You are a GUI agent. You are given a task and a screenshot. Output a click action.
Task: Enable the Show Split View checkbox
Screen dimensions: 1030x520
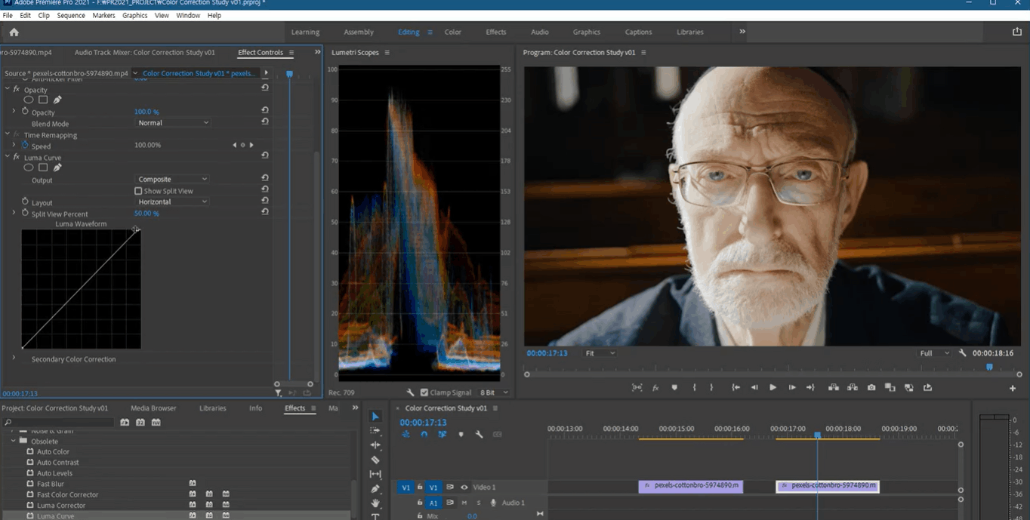click(x=138, y=191)
